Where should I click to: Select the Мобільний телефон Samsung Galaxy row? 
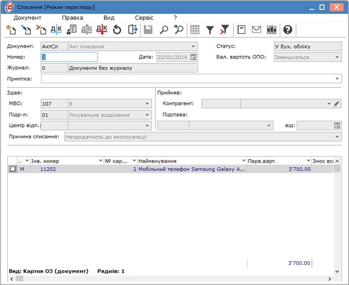[x=171, y=169]
